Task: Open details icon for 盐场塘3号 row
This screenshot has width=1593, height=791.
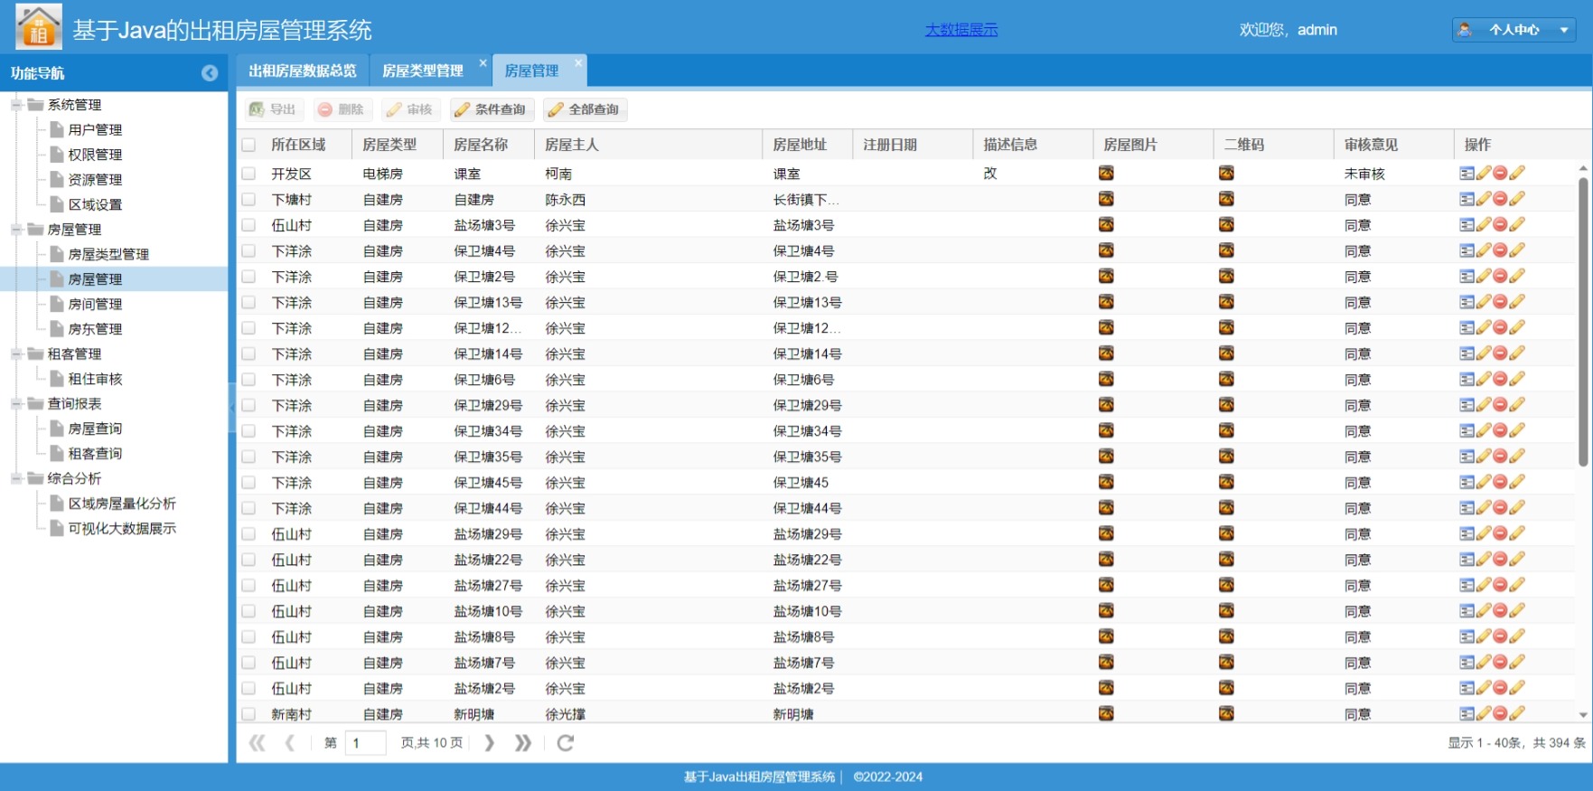Action: [1466, 225]
